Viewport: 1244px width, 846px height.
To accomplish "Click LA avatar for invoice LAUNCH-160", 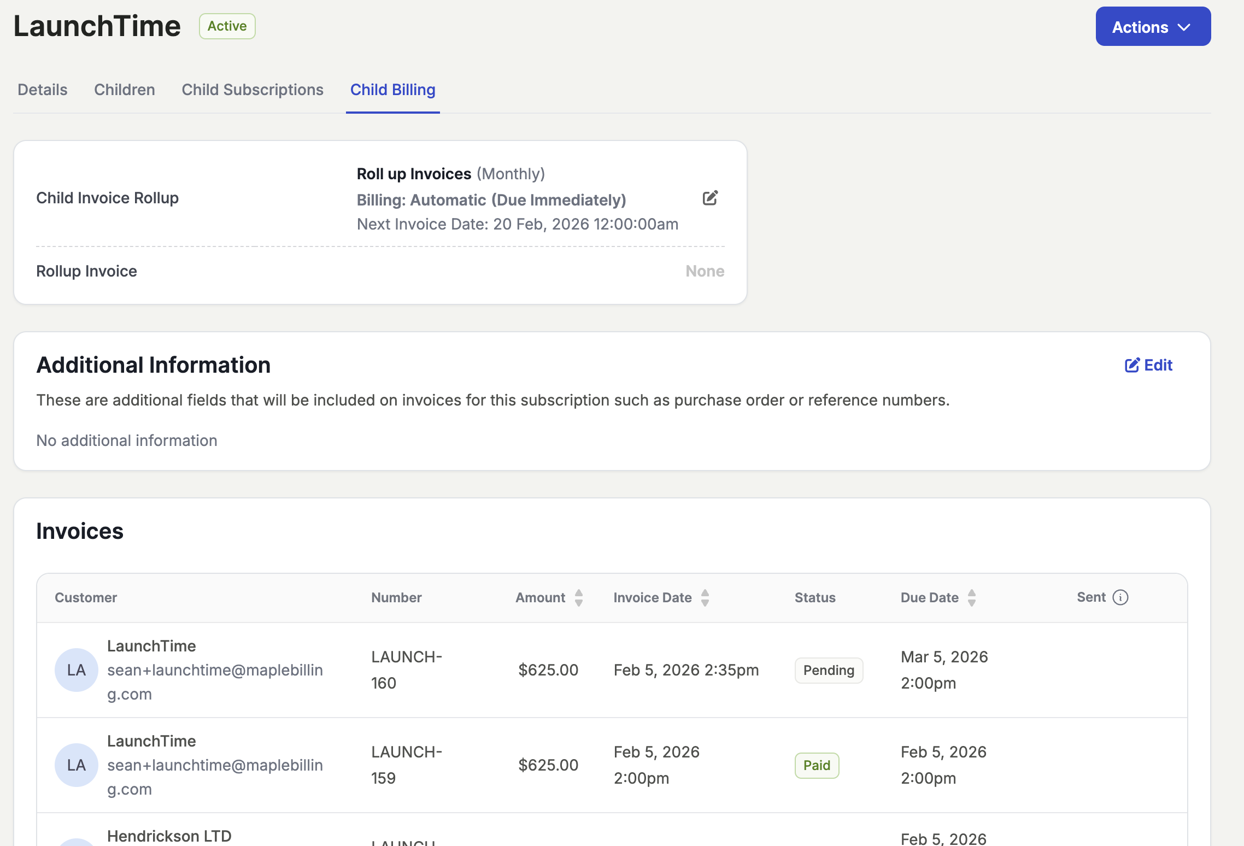I will (76, 670).
